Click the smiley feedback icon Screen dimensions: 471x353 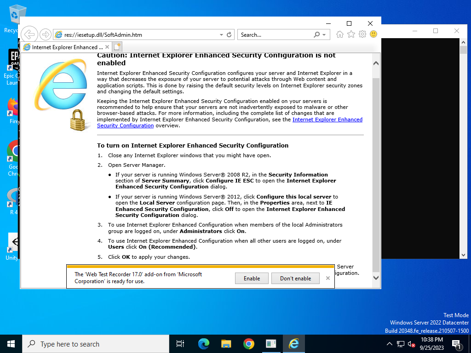(373, 34)
